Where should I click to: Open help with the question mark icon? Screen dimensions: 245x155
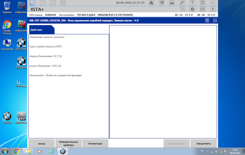(192, 3)
